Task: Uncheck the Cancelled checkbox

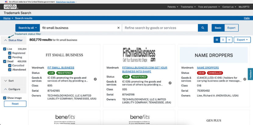Action: [10, 66]
